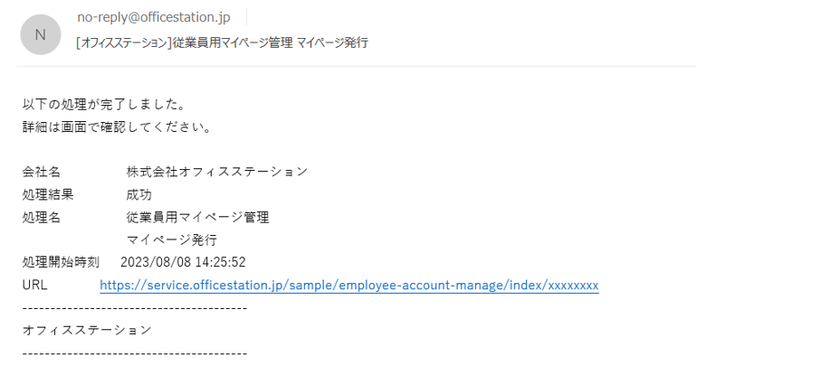Click the 処理名 label
The width and height of the screenshot is (820, 366).
tap(42, 217)
